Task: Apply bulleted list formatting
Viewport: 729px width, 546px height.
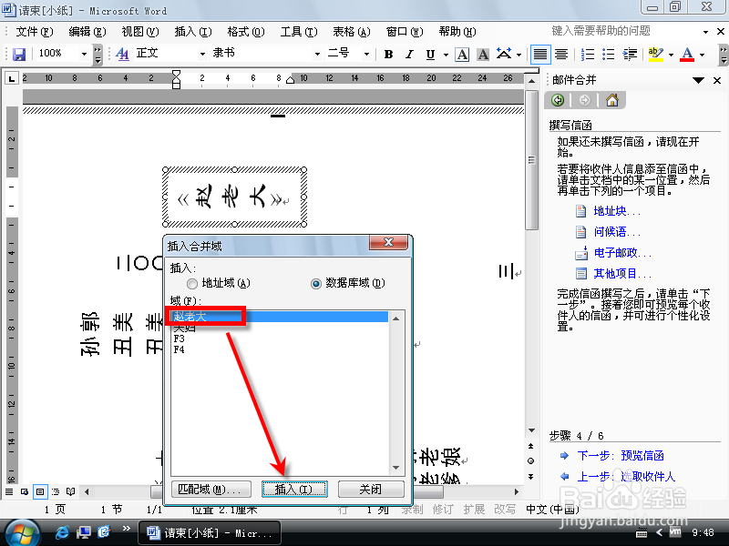Action: (x=608, y=55)
